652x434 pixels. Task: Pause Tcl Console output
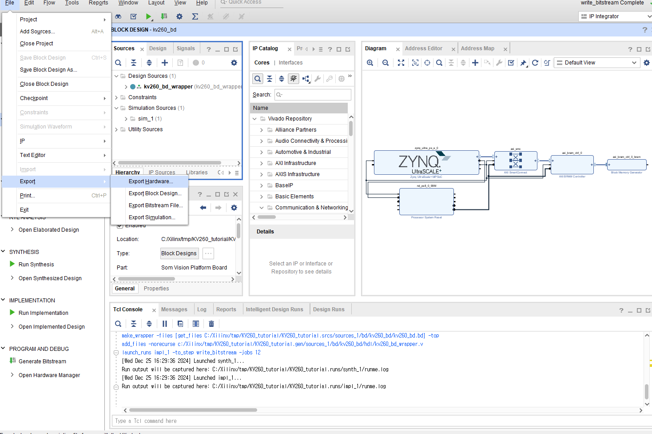165,324
